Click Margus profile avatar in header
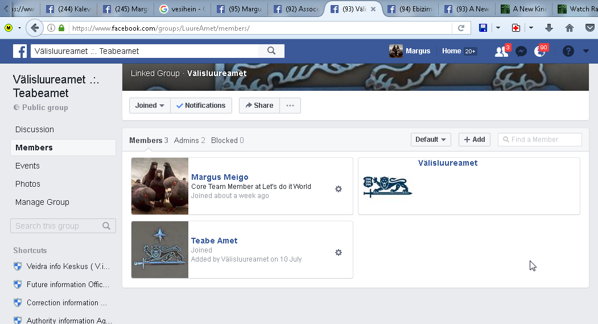 click(396, 51)
